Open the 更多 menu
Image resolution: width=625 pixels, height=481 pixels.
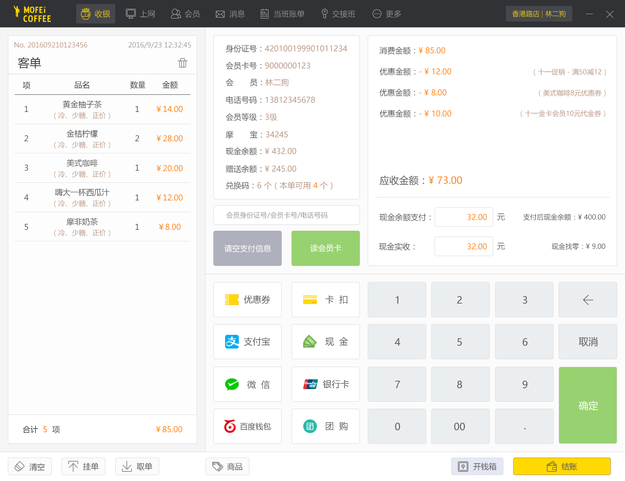pyautogui.click(x=387, y=14)
